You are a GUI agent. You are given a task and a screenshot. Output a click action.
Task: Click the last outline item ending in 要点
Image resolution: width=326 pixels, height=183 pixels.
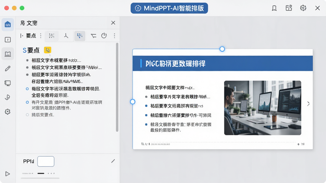43,115
